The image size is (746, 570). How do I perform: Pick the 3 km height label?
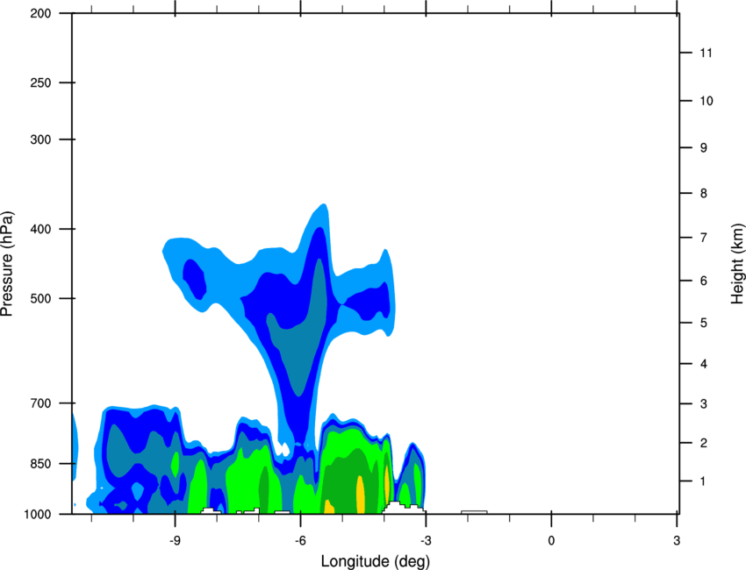click(703, 404)
